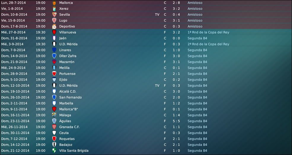Click the Deportivo team crest

pyautogui.click(x=54, y=26)
